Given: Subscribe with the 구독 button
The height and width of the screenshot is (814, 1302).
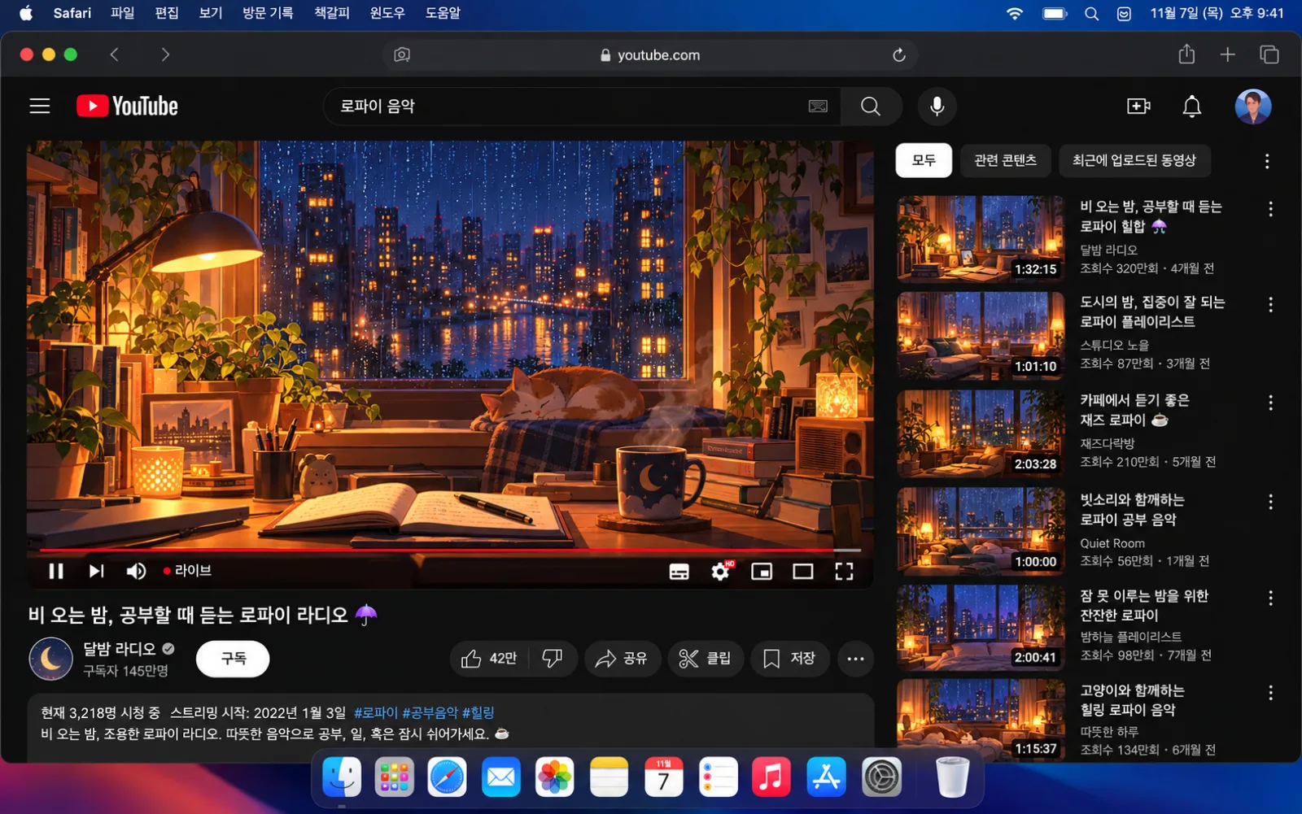Looking at the screenshot, I should pyautogui.click(x=233, y=659).
